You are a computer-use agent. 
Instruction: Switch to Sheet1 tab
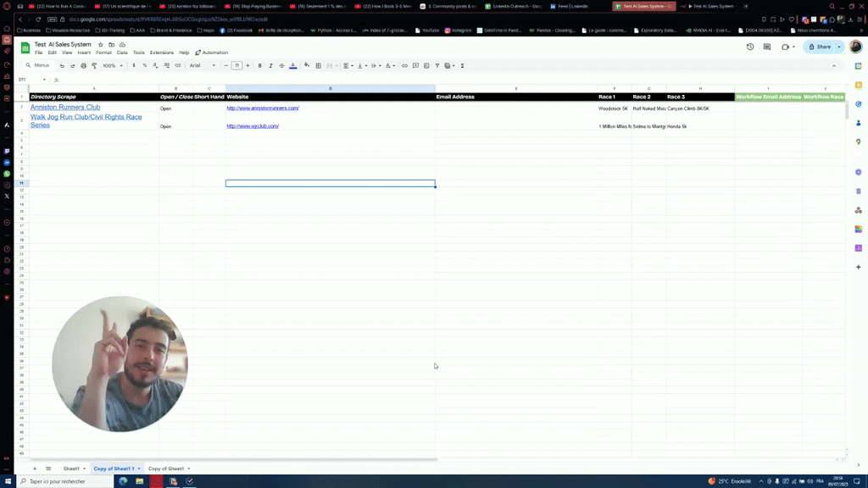pos(71,469)
